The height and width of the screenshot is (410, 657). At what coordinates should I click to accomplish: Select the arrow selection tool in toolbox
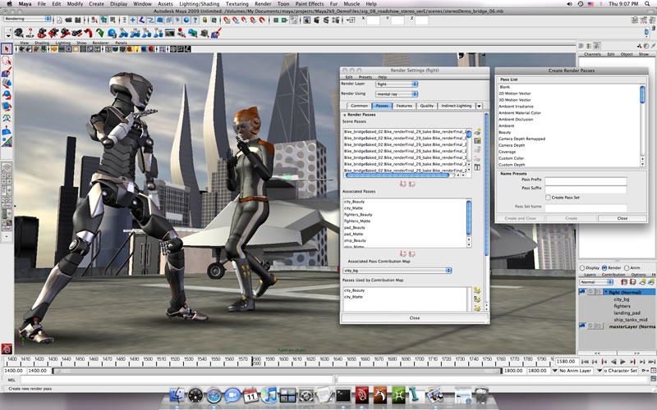[7, 49]
